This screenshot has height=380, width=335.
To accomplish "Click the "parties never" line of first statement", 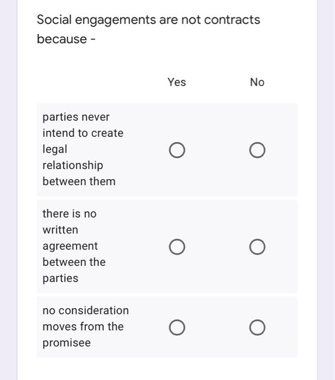I will coord(76,117).
